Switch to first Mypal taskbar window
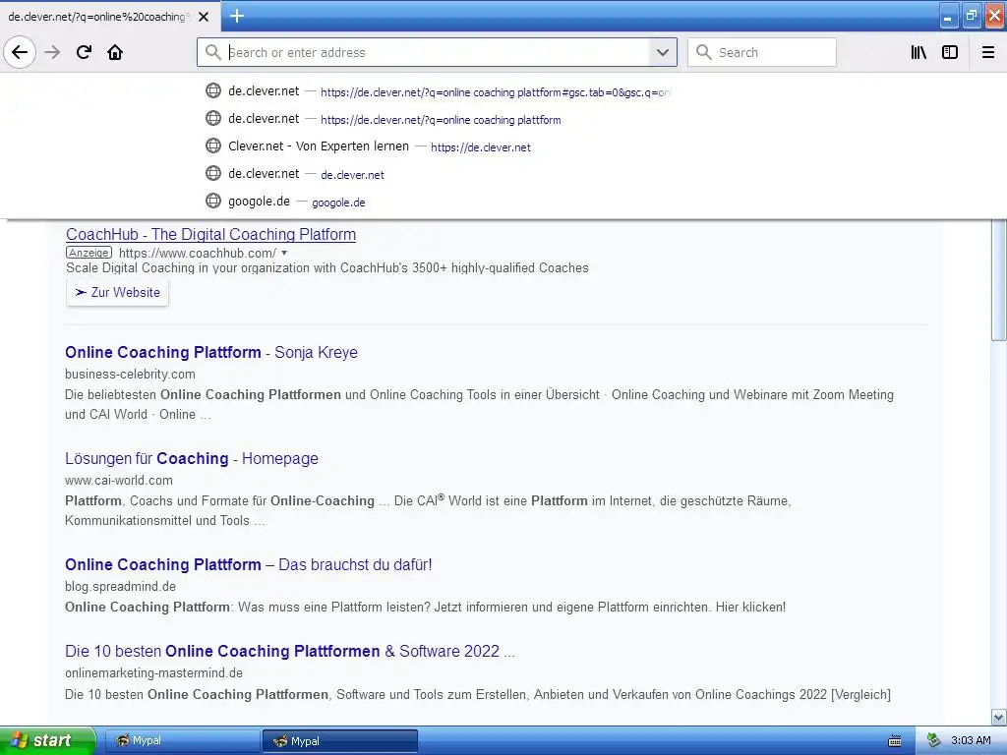The image size is (1007, 755). tap(182, 741)
